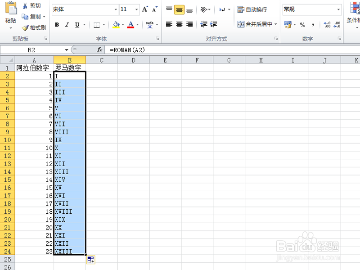Click the Cut (剪切) scissors icon
The height and width of the screenshot is (270, 360).
pyautogui.click(x=25, y=6)
